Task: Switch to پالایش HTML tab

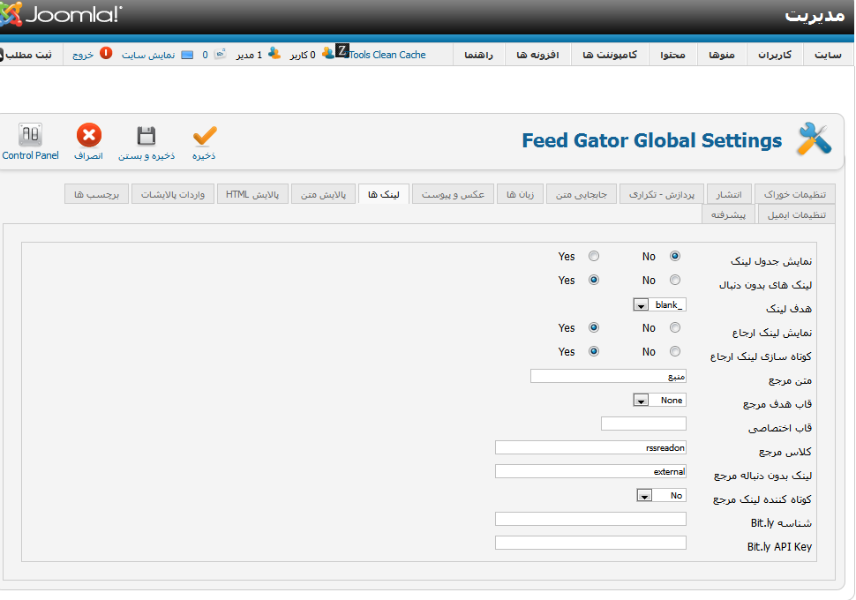Action: coord(252,194)
